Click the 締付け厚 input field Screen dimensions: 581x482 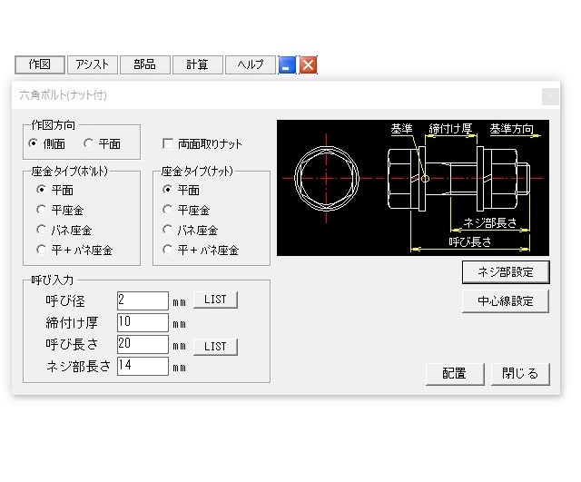[143, 322]
